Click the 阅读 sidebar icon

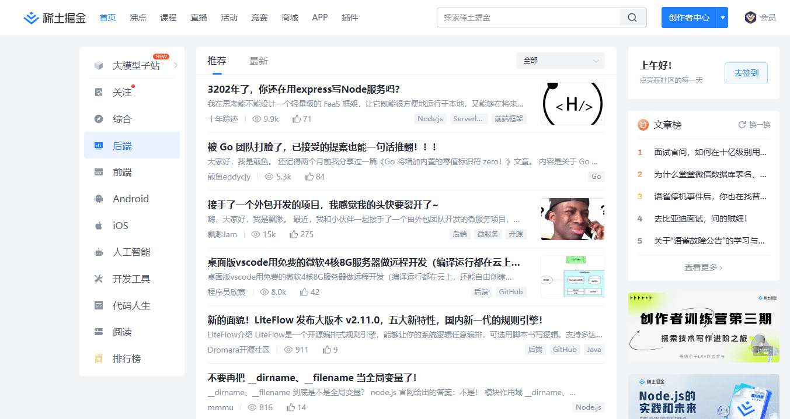tap(99, 332)
